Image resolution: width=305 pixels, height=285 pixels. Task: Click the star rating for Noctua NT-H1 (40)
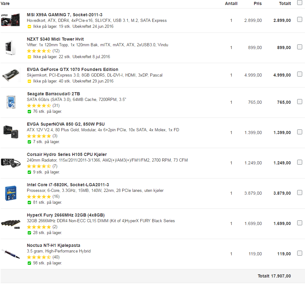click(39, 257)
